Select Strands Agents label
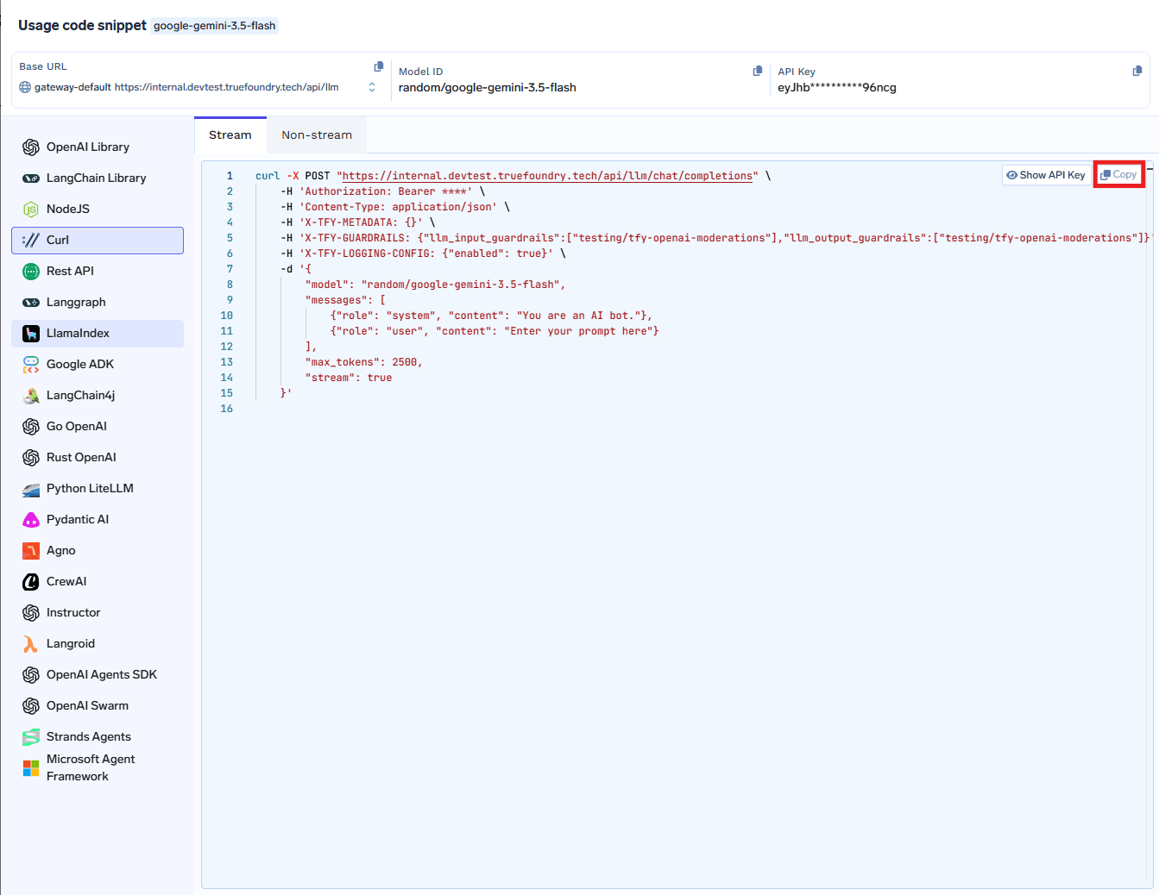This screenshot has width=1159, height=895. point(89,737)
